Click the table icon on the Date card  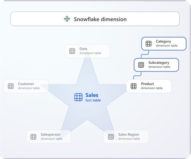(72, 51)
